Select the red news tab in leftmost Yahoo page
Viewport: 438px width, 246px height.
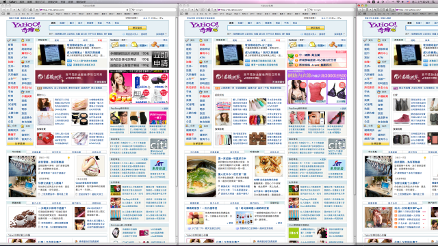pos(99,40)
